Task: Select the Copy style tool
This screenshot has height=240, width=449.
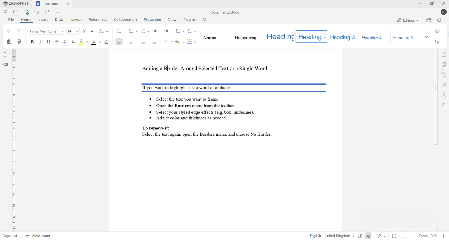Action: coord(19,42)
